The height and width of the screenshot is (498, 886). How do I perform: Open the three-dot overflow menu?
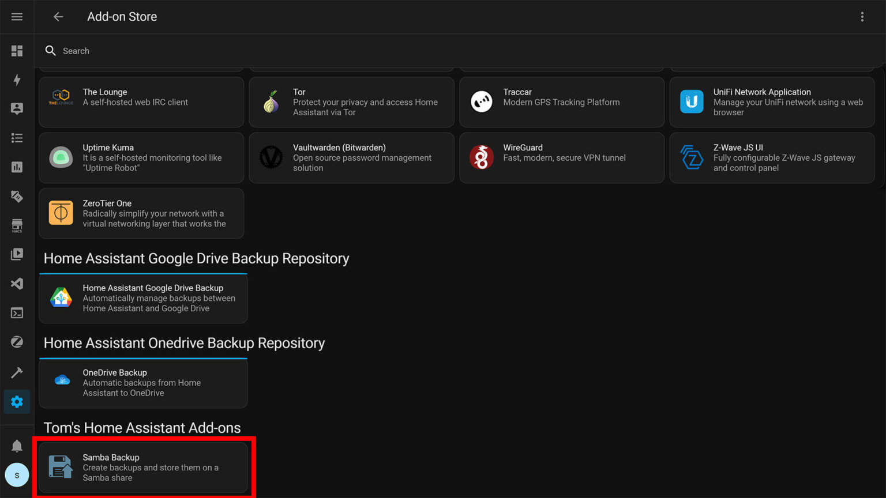click(x=862, y=17)
